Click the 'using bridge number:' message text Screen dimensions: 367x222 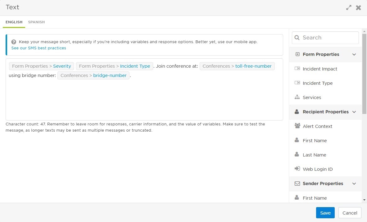pyautogui.click(x=32, y=75)
